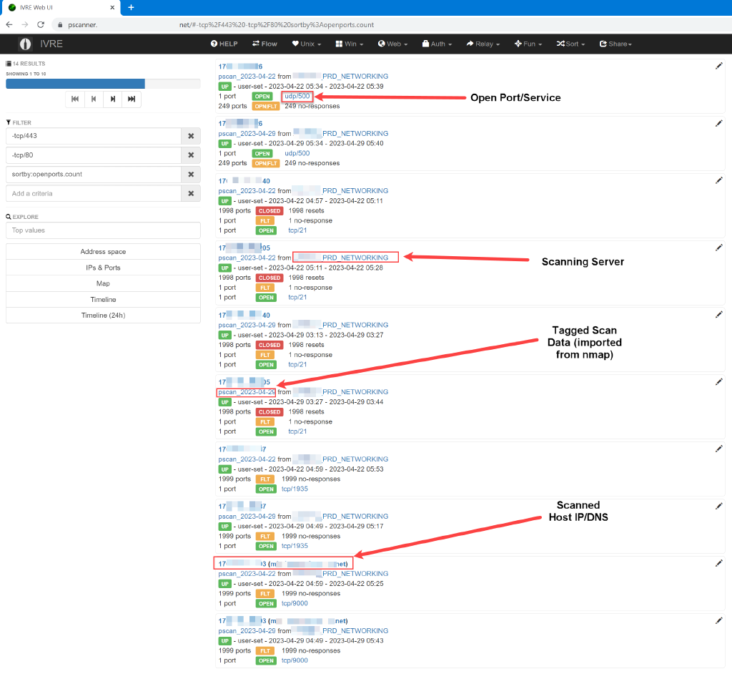The height and width of the screenshot is (684, 732).
Task: Open the Unix dropdown menu
Action: tap(307, 44)
